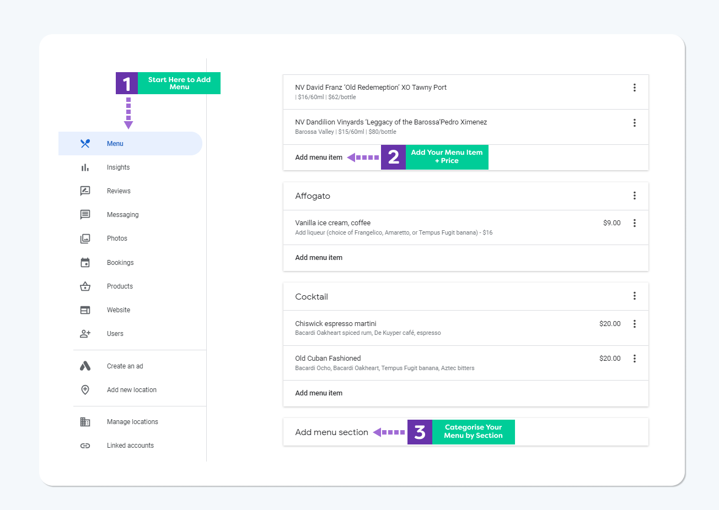This screenshot has height=510, width=719.
Task: Click Add menu item under Affogato
Action: click(x=319, y=258)
